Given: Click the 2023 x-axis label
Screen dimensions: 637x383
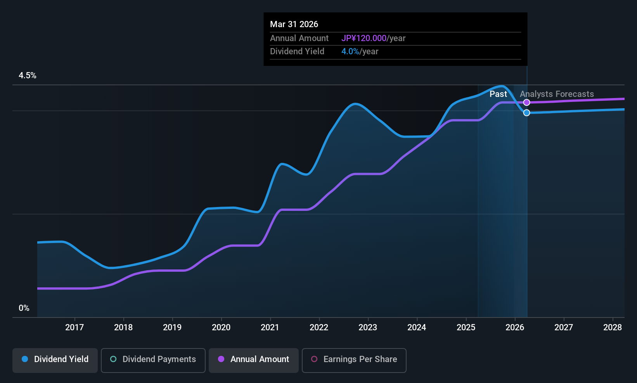Looking at the screenshot, I should 368,328.
